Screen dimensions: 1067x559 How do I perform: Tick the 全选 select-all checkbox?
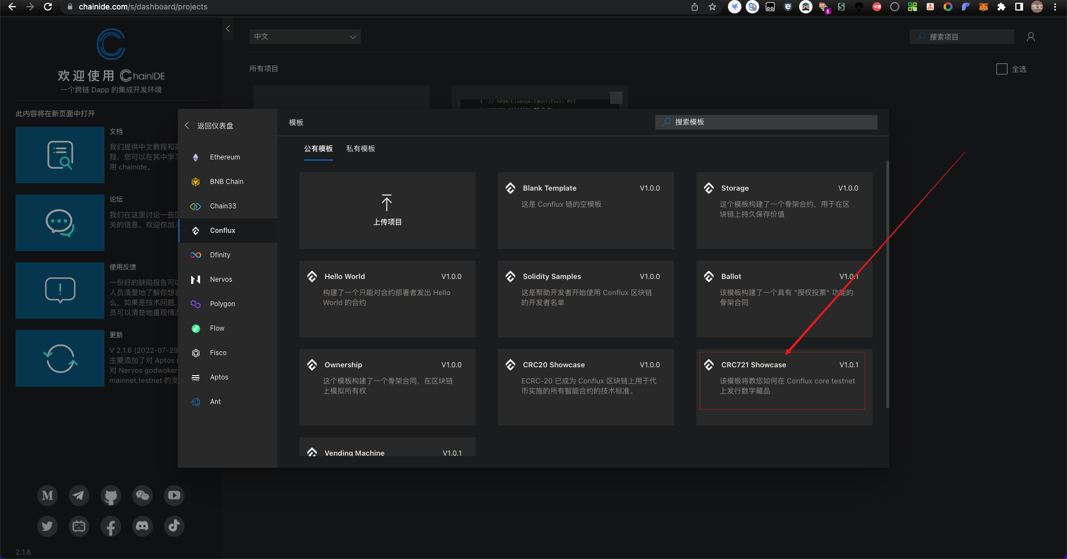click(x=1002, y=69)
